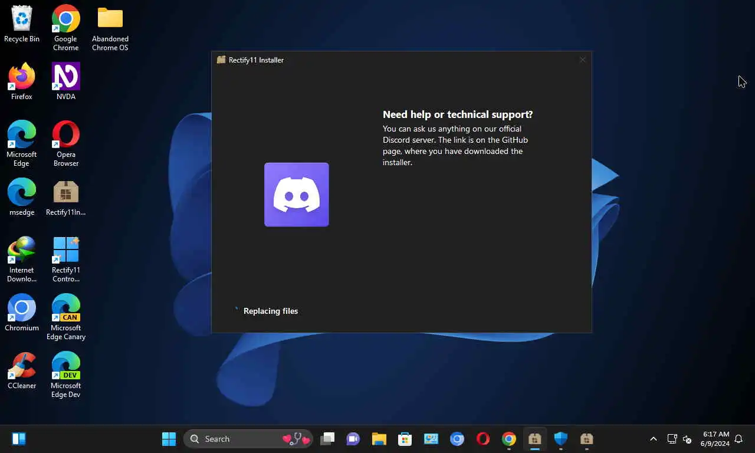The height and width of the screenshot is (453, 755).
Task: Select the CCleaner desktop shortcut
Action: click(22, 370)
